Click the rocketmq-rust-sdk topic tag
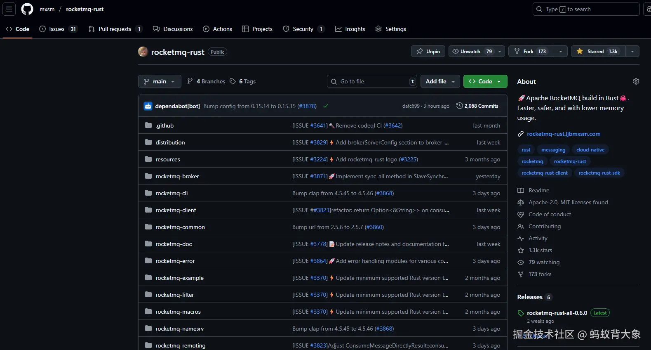The image size is (651, 350). [x=599, y=173]
